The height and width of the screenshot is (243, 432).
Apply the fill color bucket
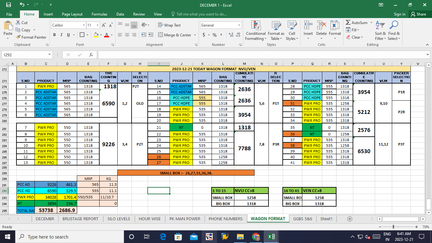[x=96, y=35]
